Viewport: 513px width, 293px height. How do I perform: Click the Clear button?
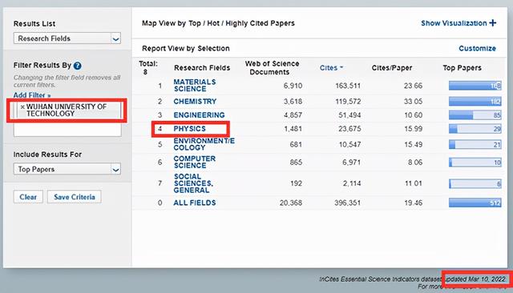click(28, 197)
